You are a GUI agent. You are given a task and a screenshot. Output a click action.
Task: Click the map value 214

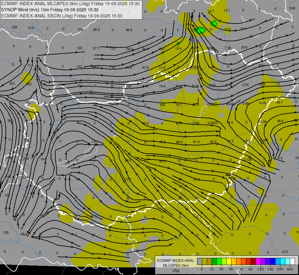(31, 28)
